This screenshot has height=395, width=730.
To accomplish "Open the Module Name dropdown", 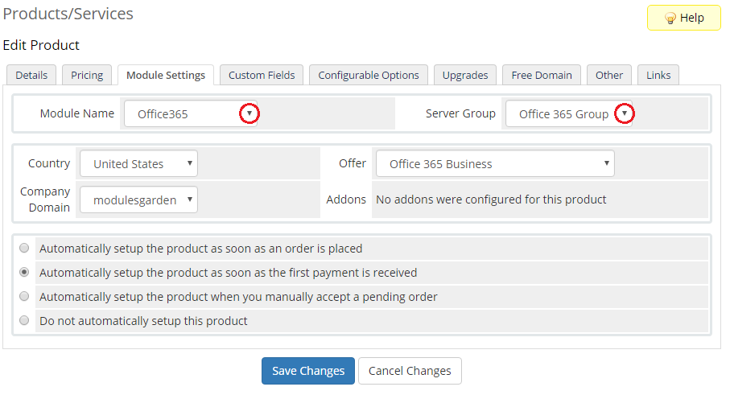I will click(191, 113).
